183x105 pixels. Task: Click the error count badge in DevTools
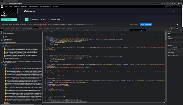[x=170, y=28]
